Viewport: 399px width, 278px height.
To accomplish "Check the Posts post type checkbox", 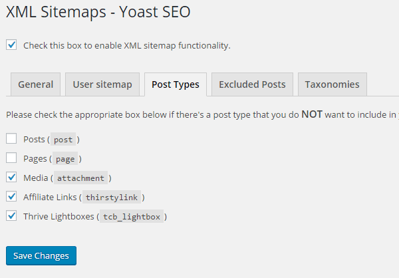I will point(11,139).
